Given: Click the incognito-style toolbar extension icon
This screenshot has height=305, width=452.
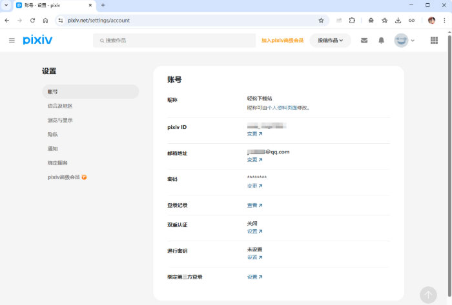Looking at the screenshot, I should 371,21.
